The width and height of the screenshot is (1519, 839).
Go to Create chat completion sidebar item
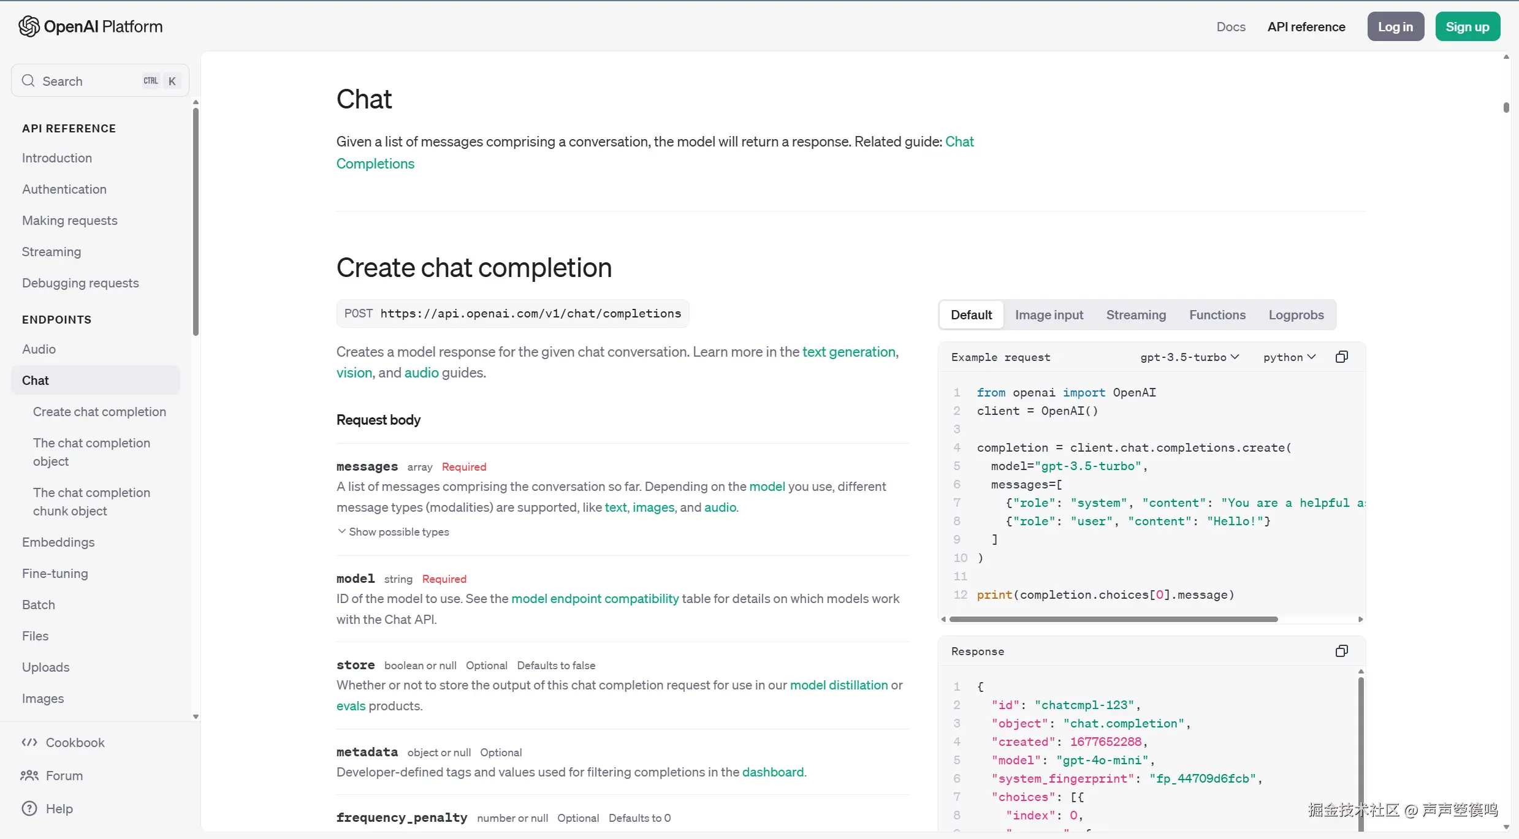[99, 412]
